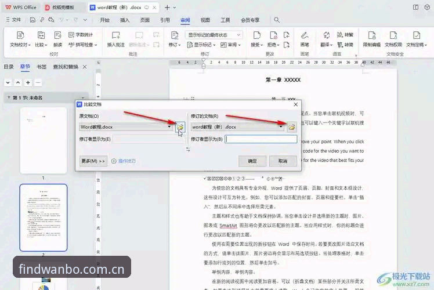Click 取消 in compare dialog
Image resolution: width=434 pixels, height=290 pixels.
[283, 161]
